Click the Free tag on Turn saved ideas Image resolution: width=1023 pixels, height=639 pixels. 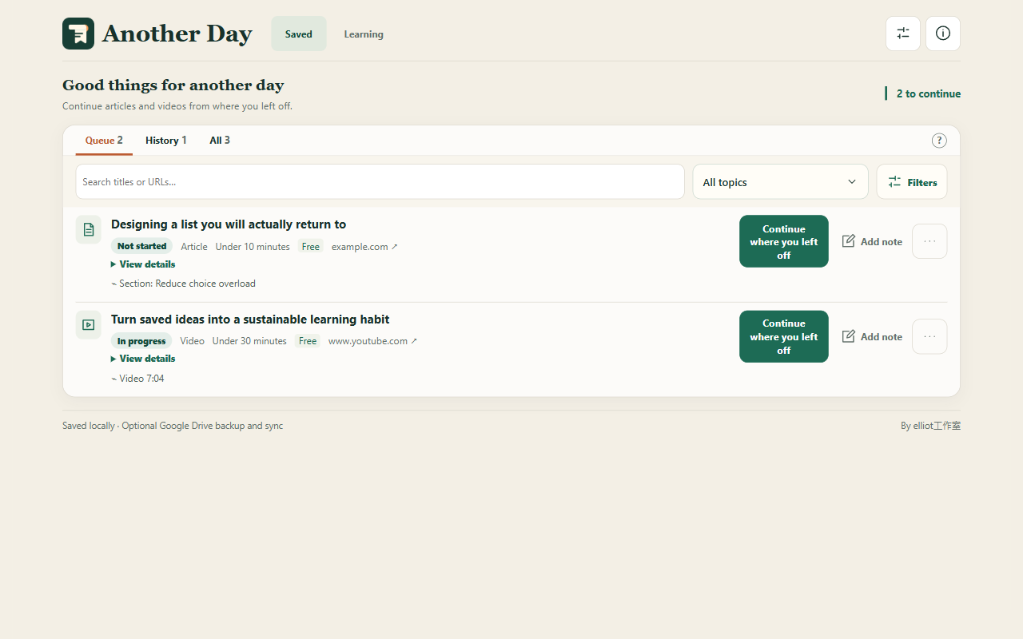(308, 341)
